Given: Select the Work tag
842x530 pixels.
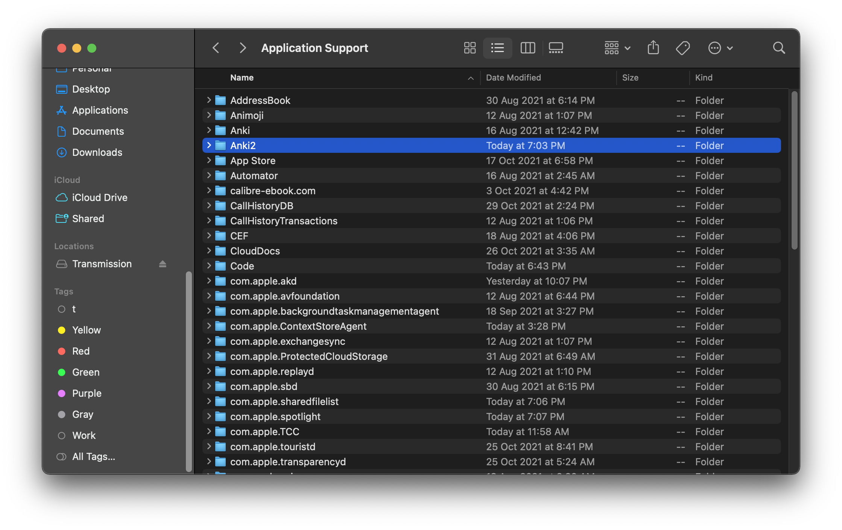Looking at the screenshot, I should tap(84, 436).
